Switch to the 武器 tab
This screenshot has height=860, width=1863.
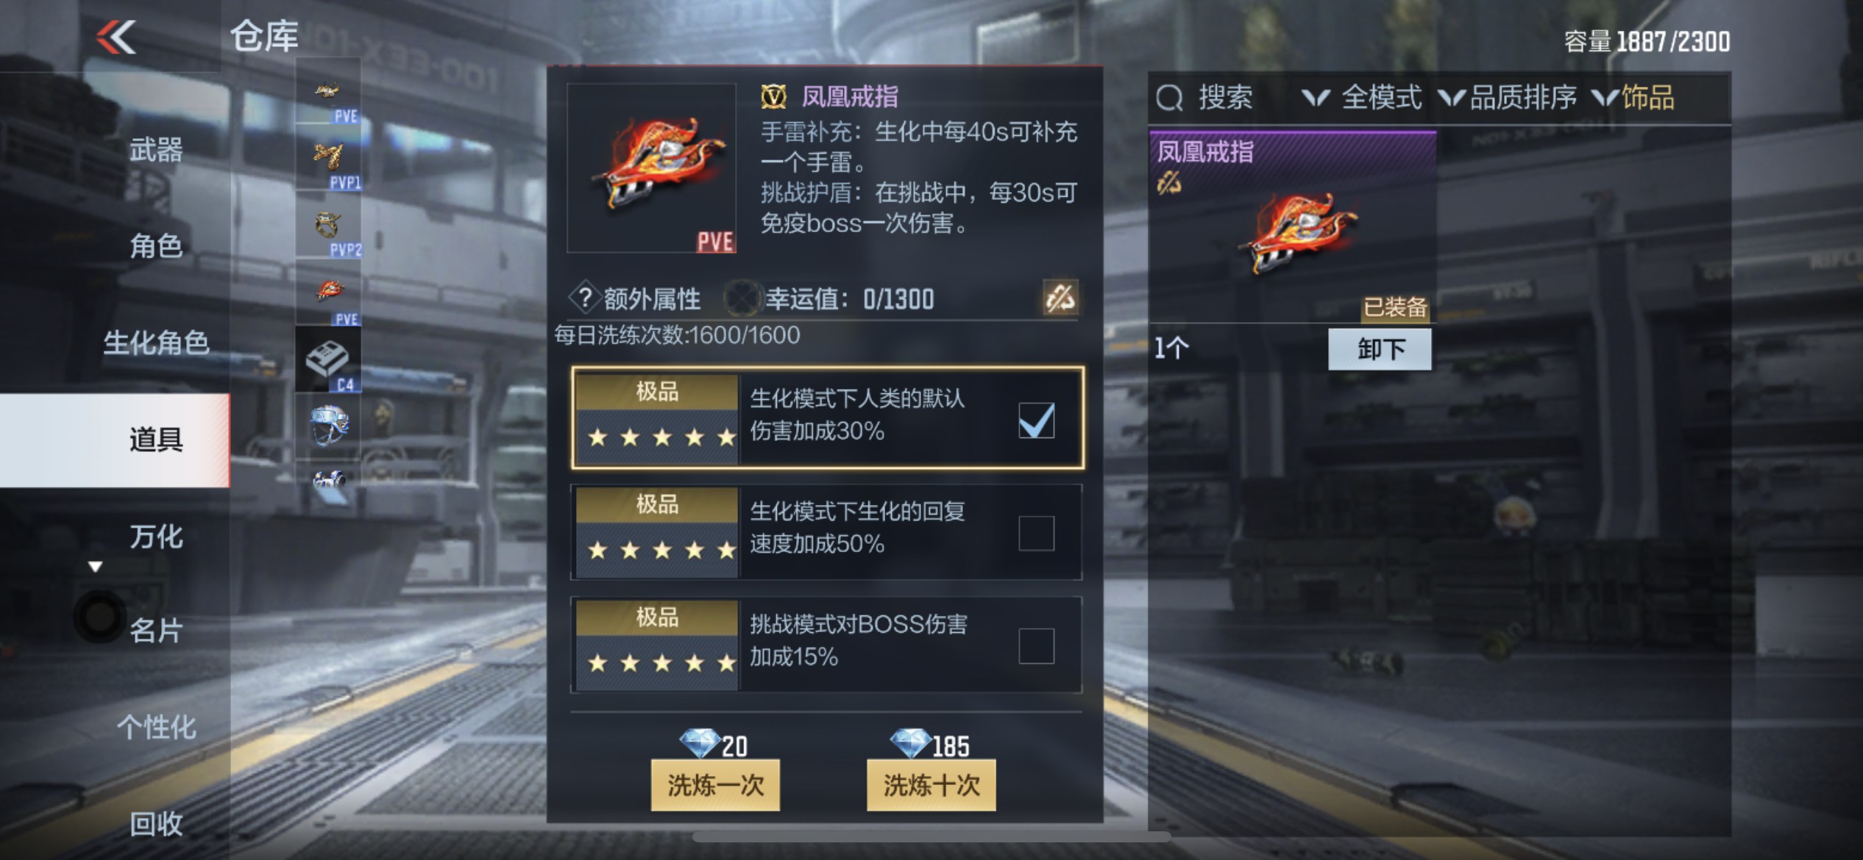click(156, 150)
